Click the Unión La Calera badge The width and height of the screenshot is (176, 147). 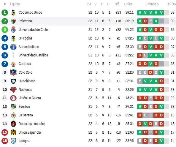[x=13, y=98]
